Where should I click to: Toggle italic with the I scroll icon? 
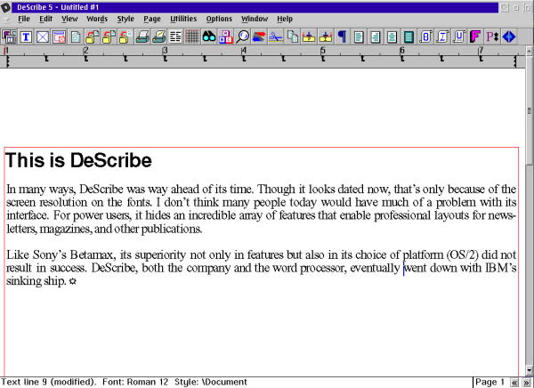tap(442, 36)
